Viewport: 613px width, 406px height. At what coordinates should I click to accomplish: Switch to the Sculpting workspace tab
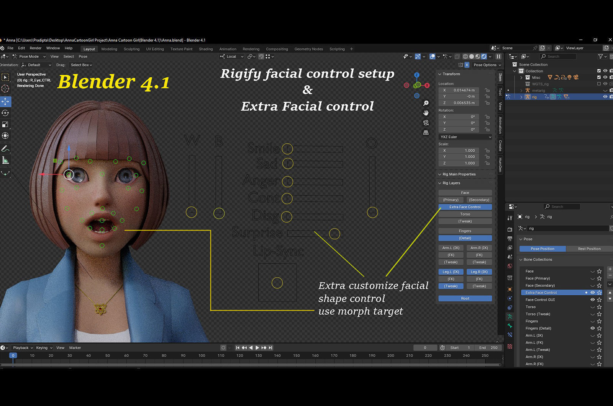[131, 49]
